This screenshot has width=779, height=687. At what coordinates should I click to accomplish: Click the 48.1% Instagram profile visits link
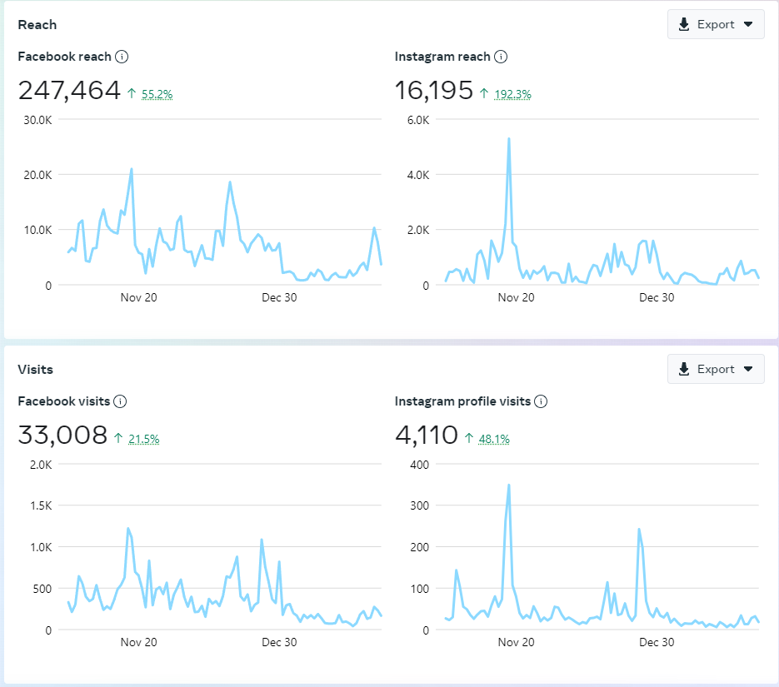(x=494, y=439)
